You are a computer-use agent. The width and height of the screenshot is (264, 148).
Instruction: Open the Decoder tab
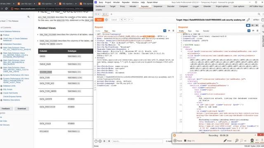(x=171, y=7)
